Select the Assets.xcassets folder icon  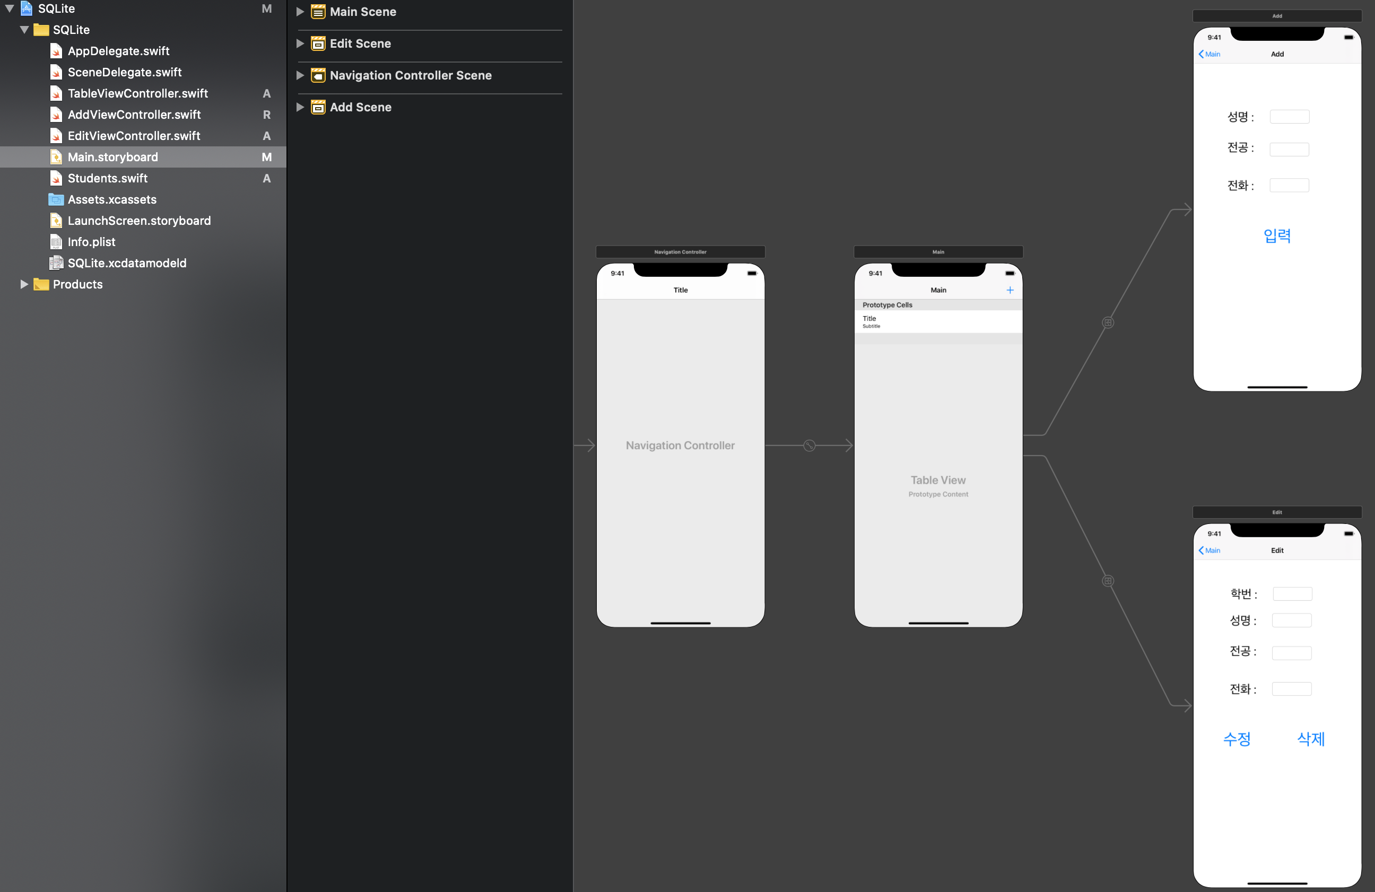(x=56, y=199)
